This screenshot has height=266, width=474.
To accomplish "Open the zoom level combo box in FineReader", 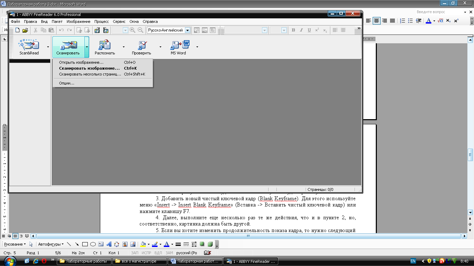I will point(120,30).
